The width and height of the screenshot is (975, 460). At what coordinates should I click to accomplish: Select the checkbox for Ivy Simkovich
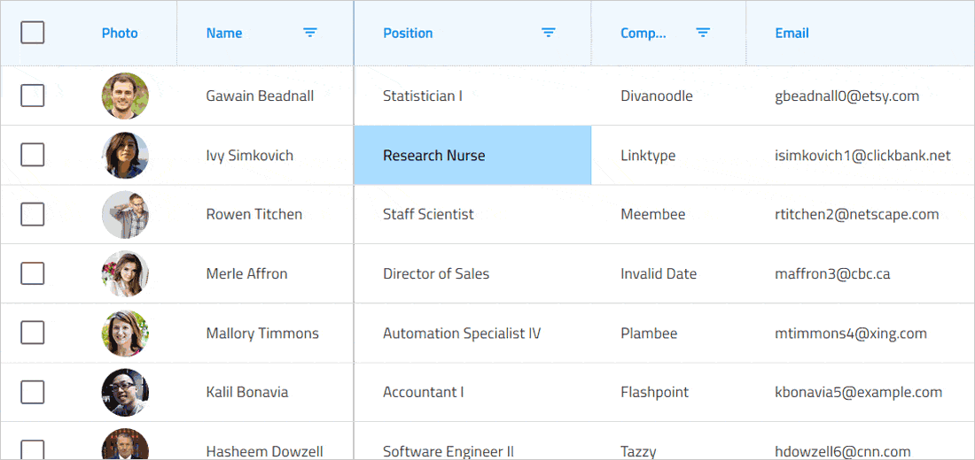33,155
